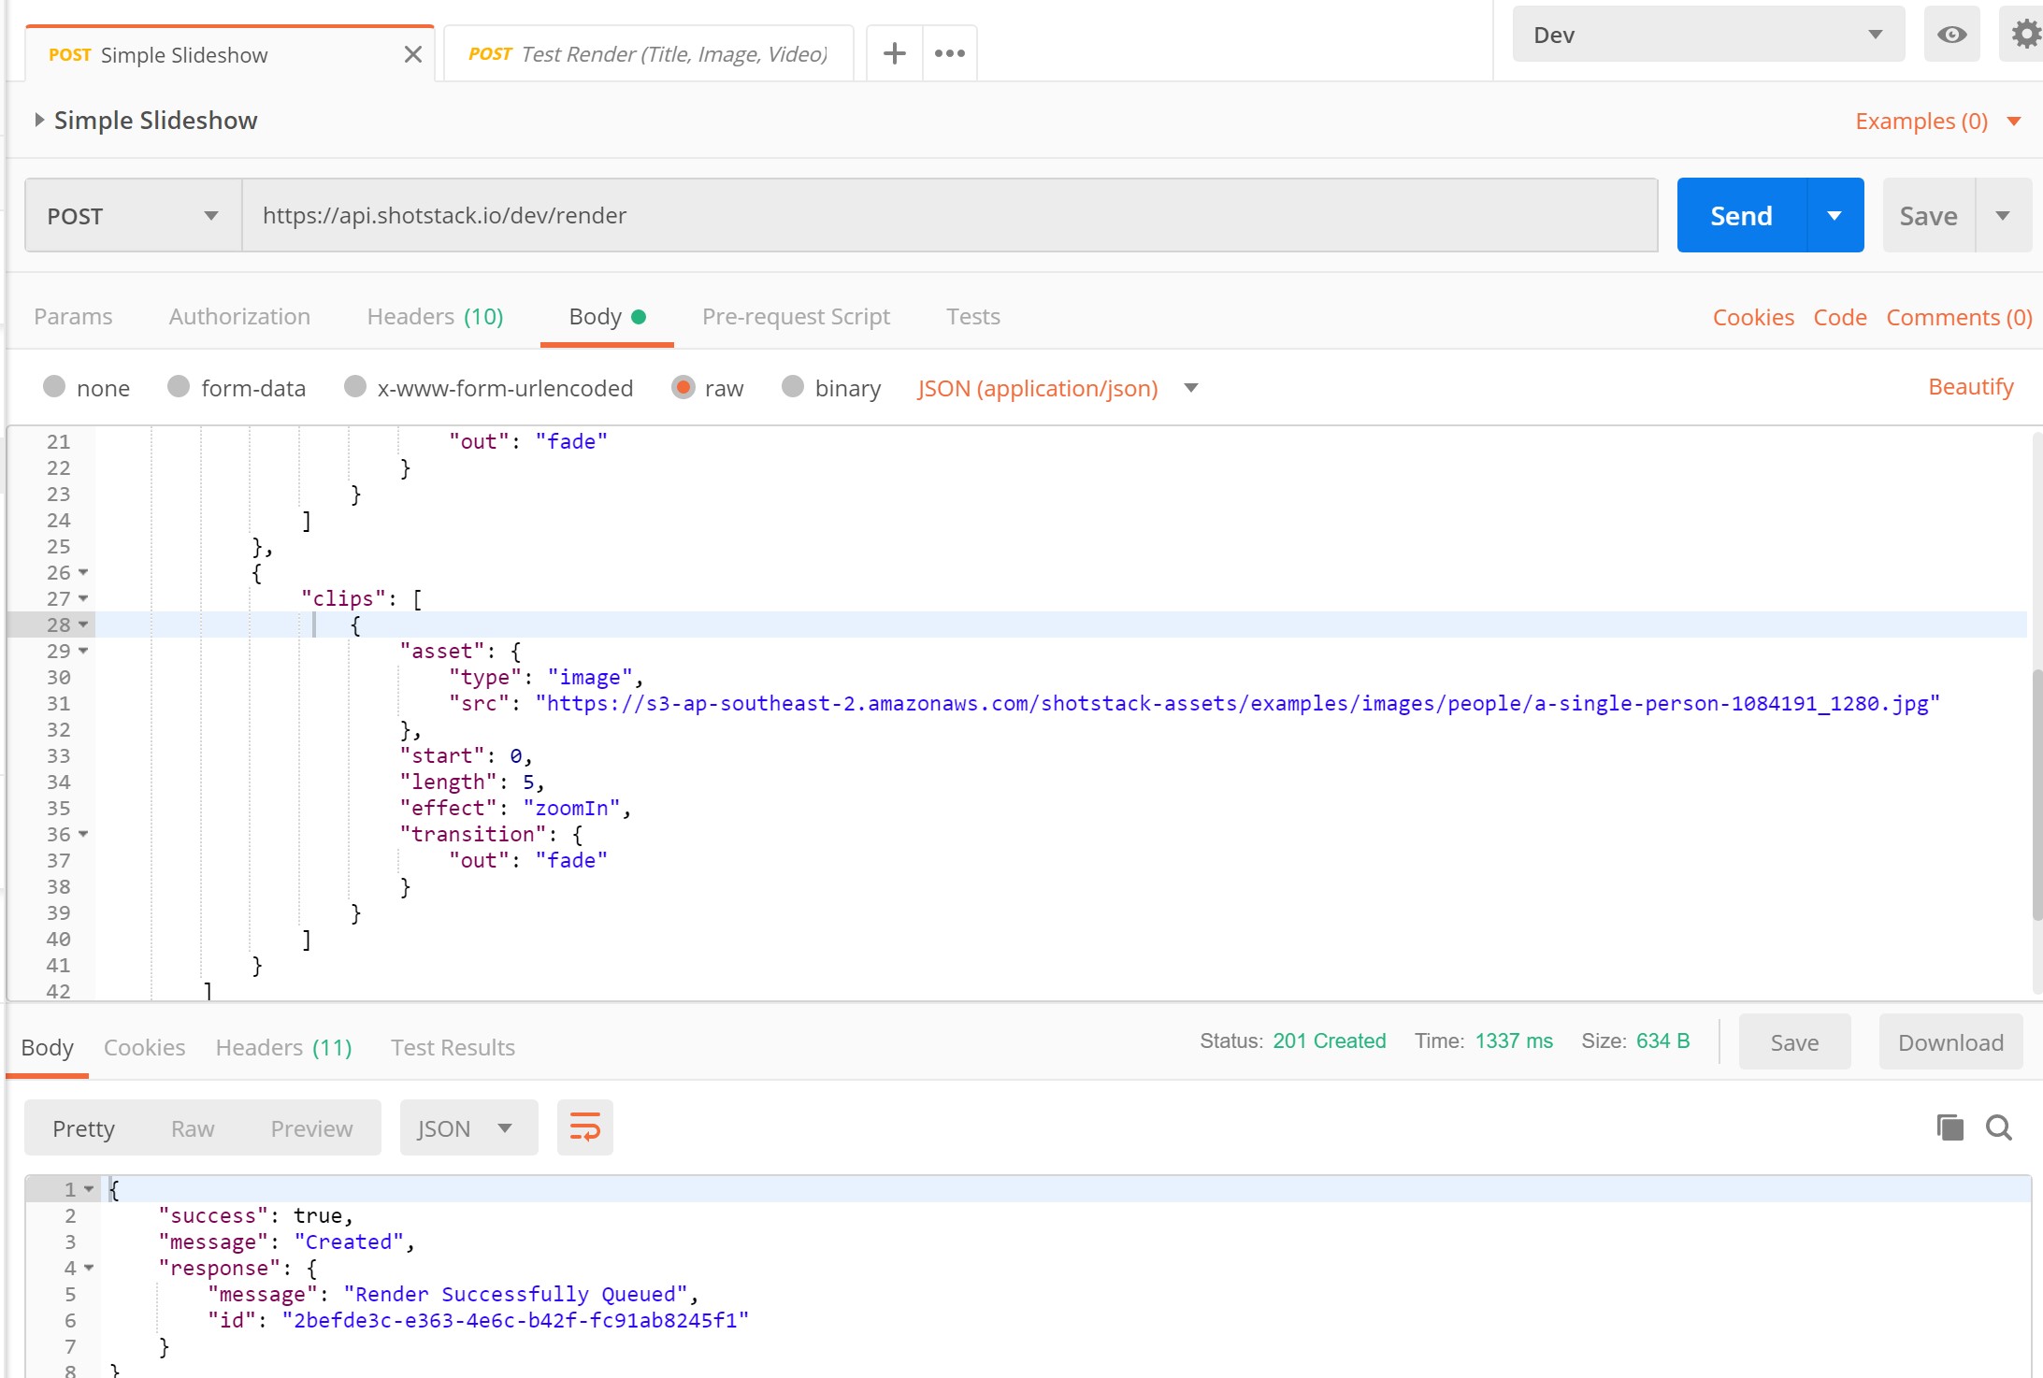The image size is (2043, 1378).
Task: Click the request URL input field
Action: click(949, 216)
